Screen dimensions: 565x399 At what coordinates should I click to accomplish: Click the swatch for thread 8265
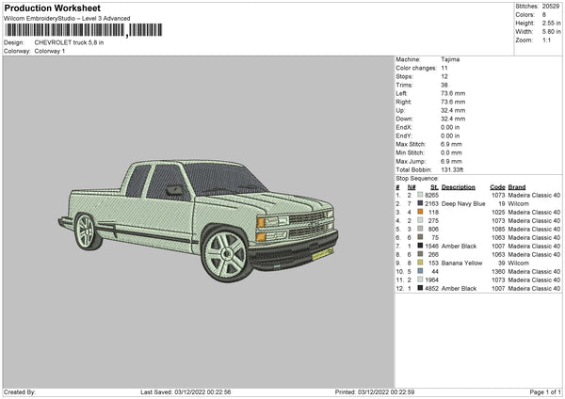coord(419,195)
